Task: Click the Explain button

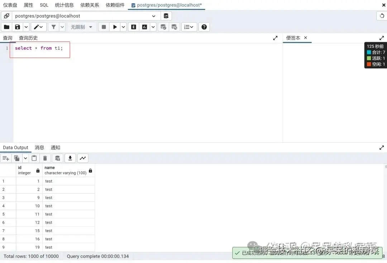Action: click(x=134, y=27)
